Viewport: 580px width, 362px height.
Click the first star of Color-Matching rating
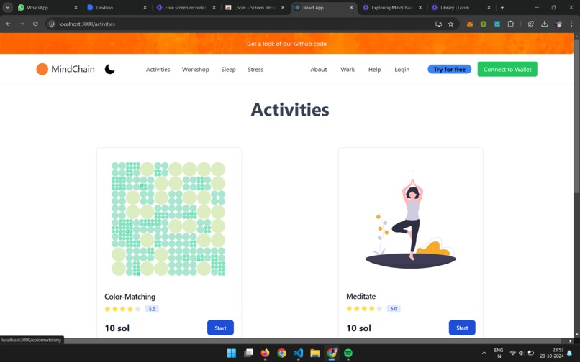[x=108, y=309]
